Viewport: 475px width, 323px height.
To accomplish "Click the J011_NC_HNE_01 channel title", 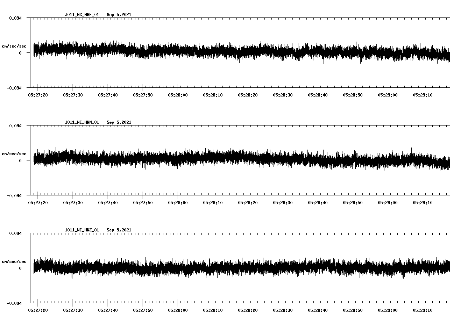I will tap(82, 15).
